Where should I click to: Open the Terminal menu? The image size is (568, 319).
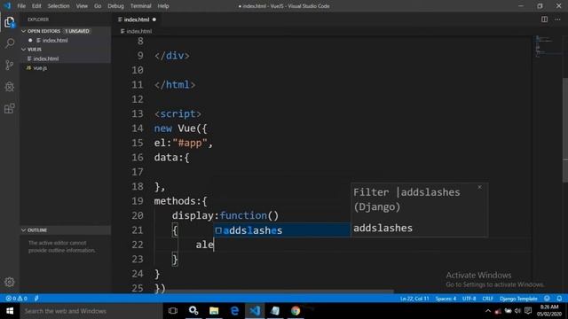140,6
